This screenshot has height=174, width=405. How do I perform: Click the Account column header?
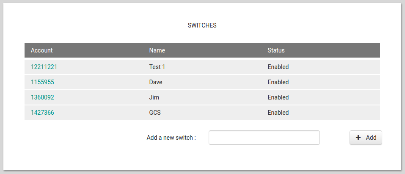point(42,50)
